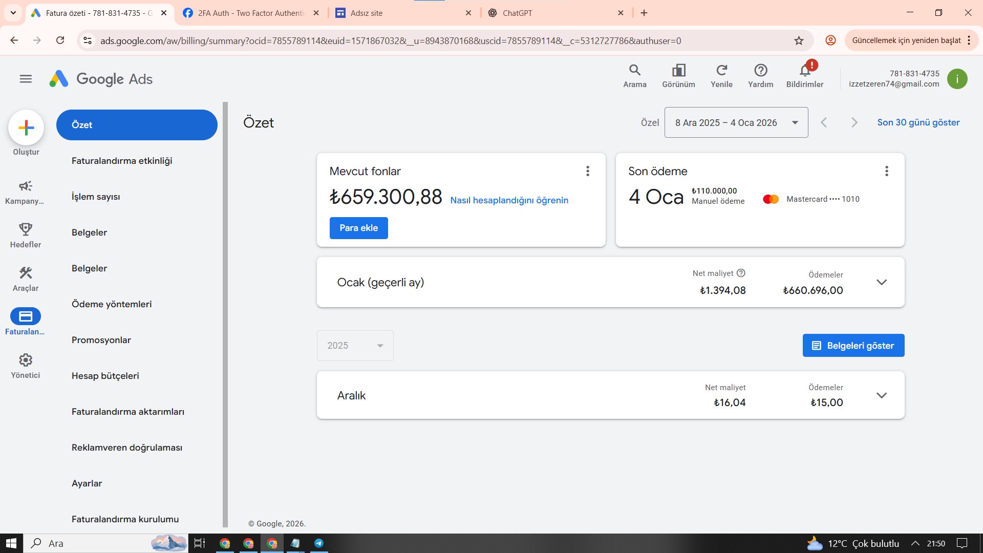This screenshot has height=553, width=983.
Task: Open Faturalandırma in the side rail
Action: point(25,322)
